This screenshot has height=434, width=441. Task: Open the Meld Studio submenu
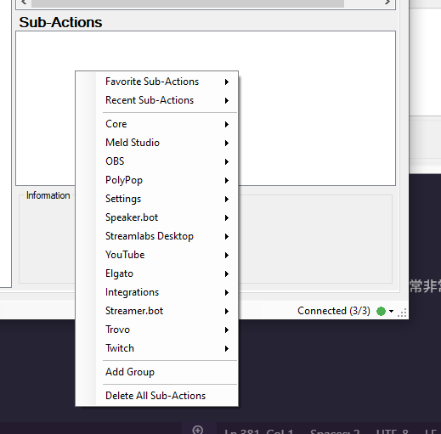pos(156,143)
